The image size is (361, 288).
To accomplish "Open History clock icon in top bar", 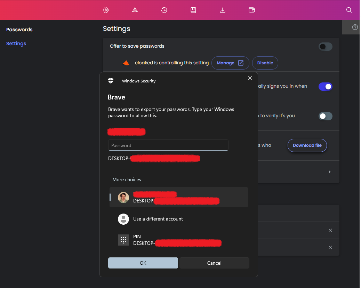I will click(x=164, y=10).
